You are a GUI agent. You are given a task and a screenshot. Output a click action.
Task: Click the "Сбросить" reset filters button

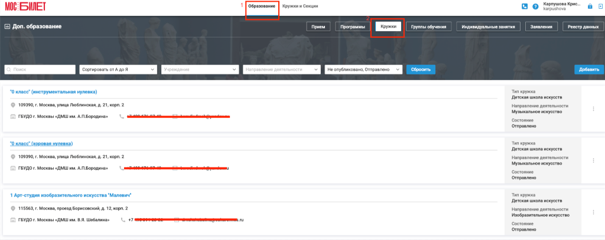tap(421, 70)
